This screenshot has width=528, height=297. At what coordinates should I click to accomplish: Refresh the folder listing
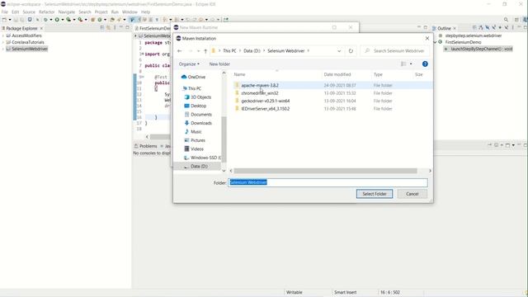[x=351, y=51]
